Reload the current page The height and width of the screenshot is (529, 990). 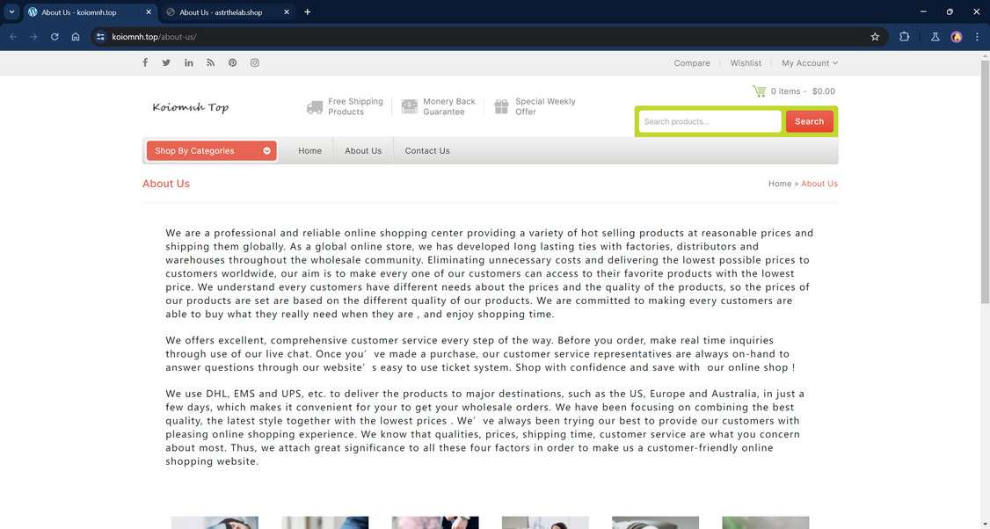[x=55, y=37]
